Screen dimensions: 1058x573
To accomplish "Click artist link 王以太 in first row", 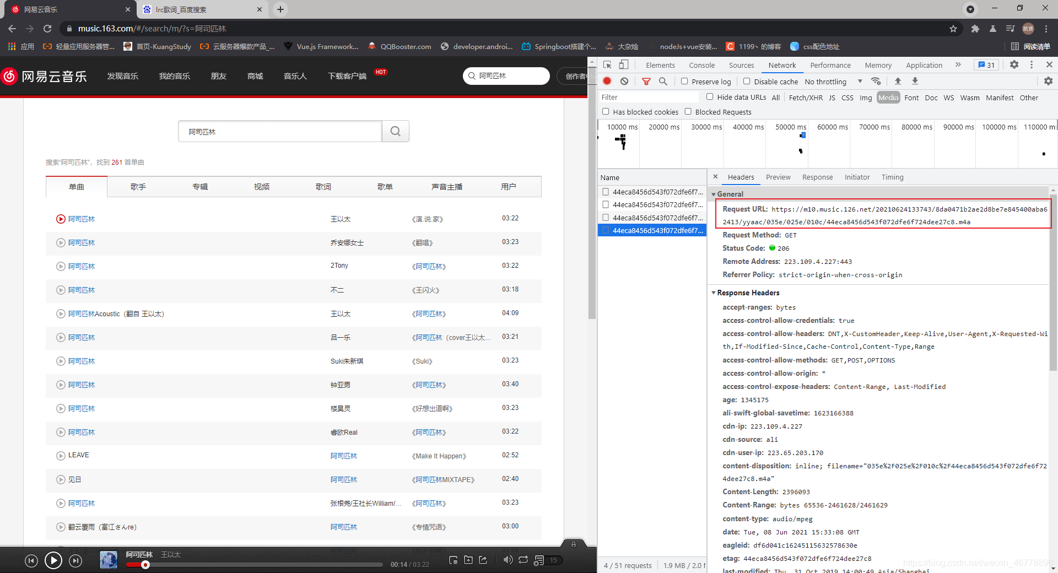I will coord(341,219).
